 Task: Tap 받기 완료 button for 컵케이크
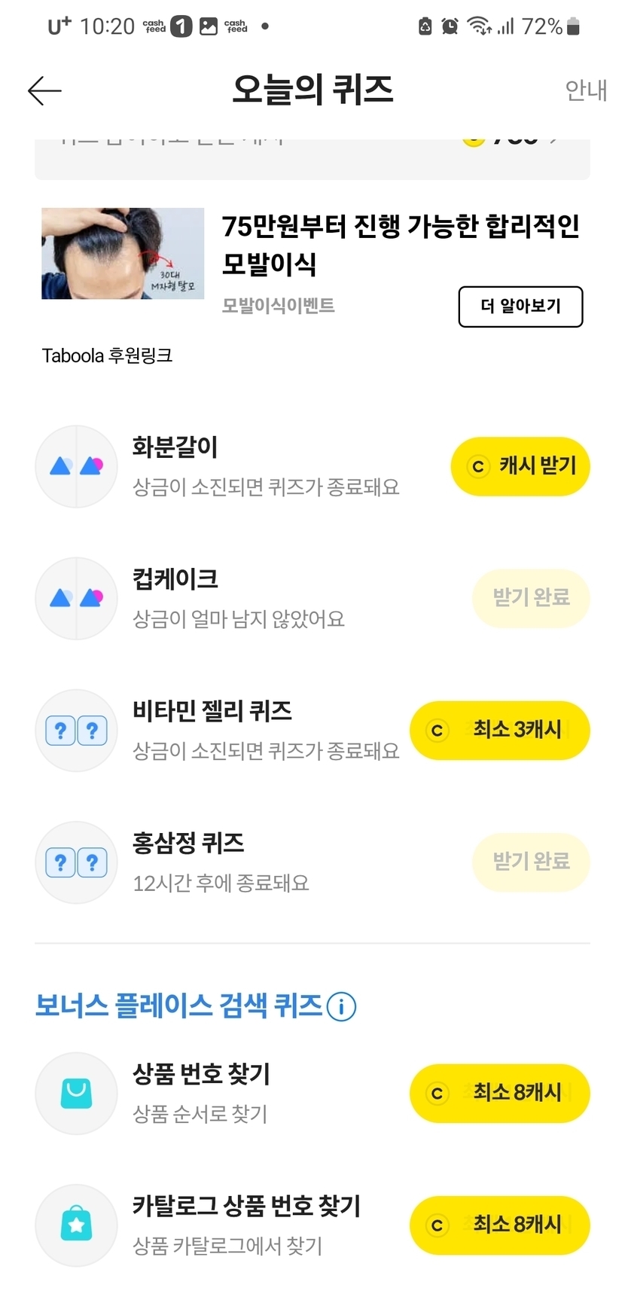point(530,598)
